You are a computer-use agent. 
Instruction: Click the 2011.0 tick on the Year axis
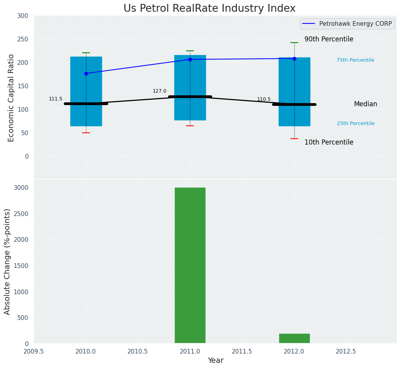pos(190,351)
